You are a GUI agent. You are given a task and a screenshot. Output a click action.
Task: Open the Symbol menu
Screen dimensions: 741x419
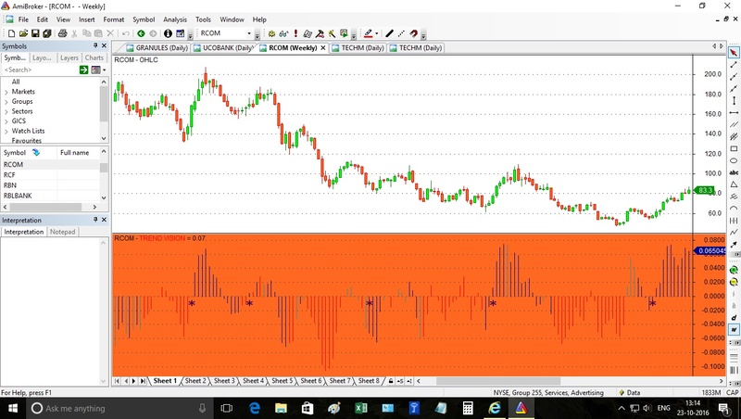click(x=144, y=19)
